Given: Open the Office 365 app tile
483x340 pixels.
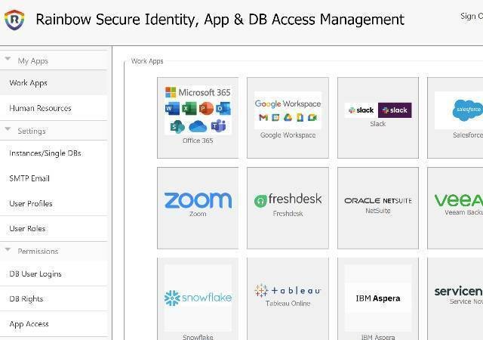Looking at the screenshot, I should click(198, 116).
